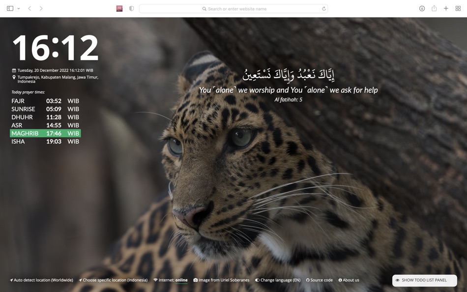Click Internet: online status
The width and height of the screenshot is (467, 292).
coord(171,280)
